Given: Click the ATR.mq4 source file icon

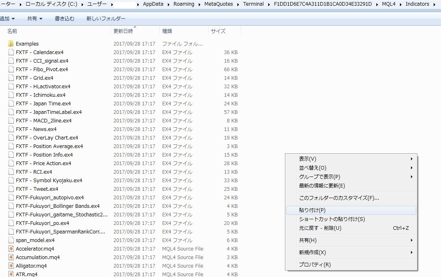Looking at the screenshot, I should pyautogui.click(x=11, y=274).
